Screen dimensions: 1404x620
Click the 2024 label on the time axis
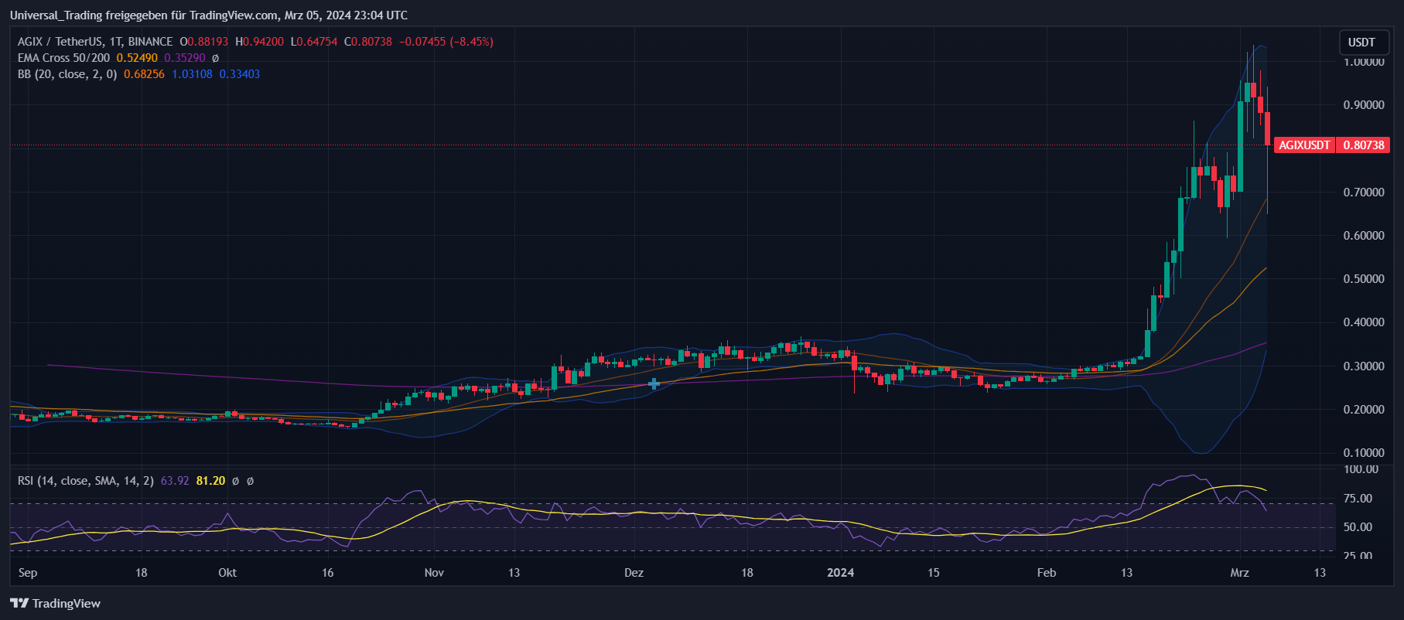click(840, 573)
